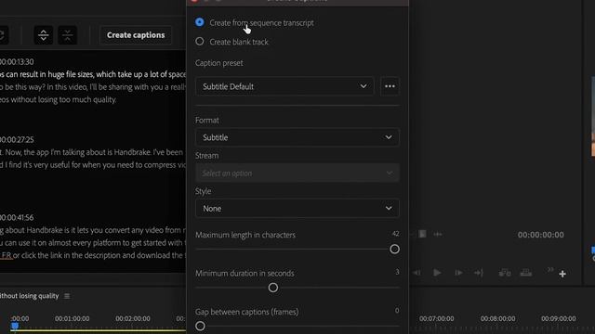Click timeline ruler at 00:08:00:00

[498, 319]
